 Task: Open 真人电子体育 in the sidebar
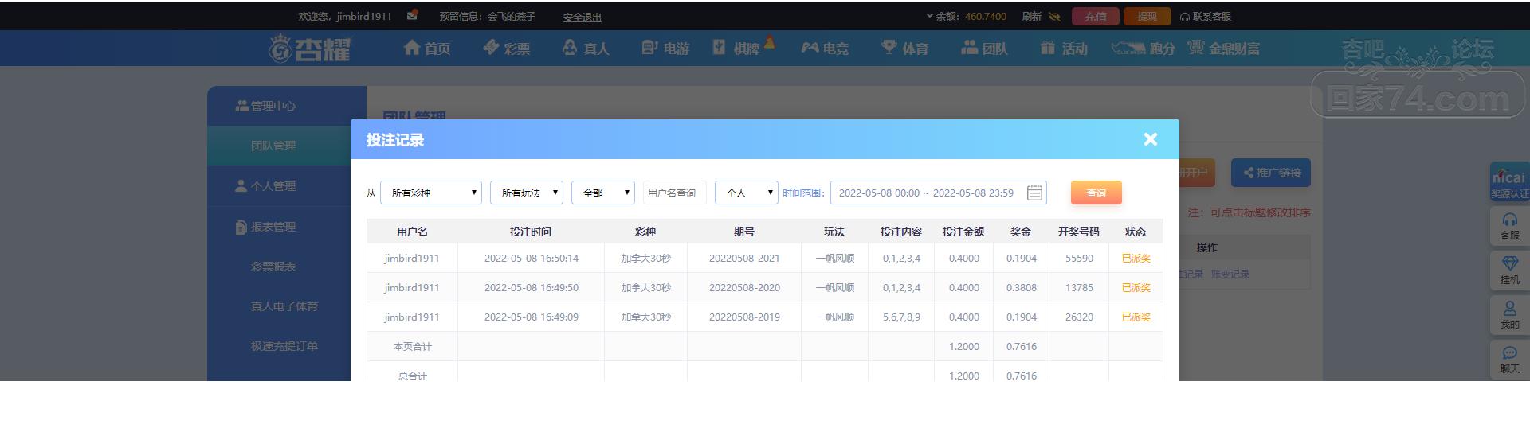284,306
